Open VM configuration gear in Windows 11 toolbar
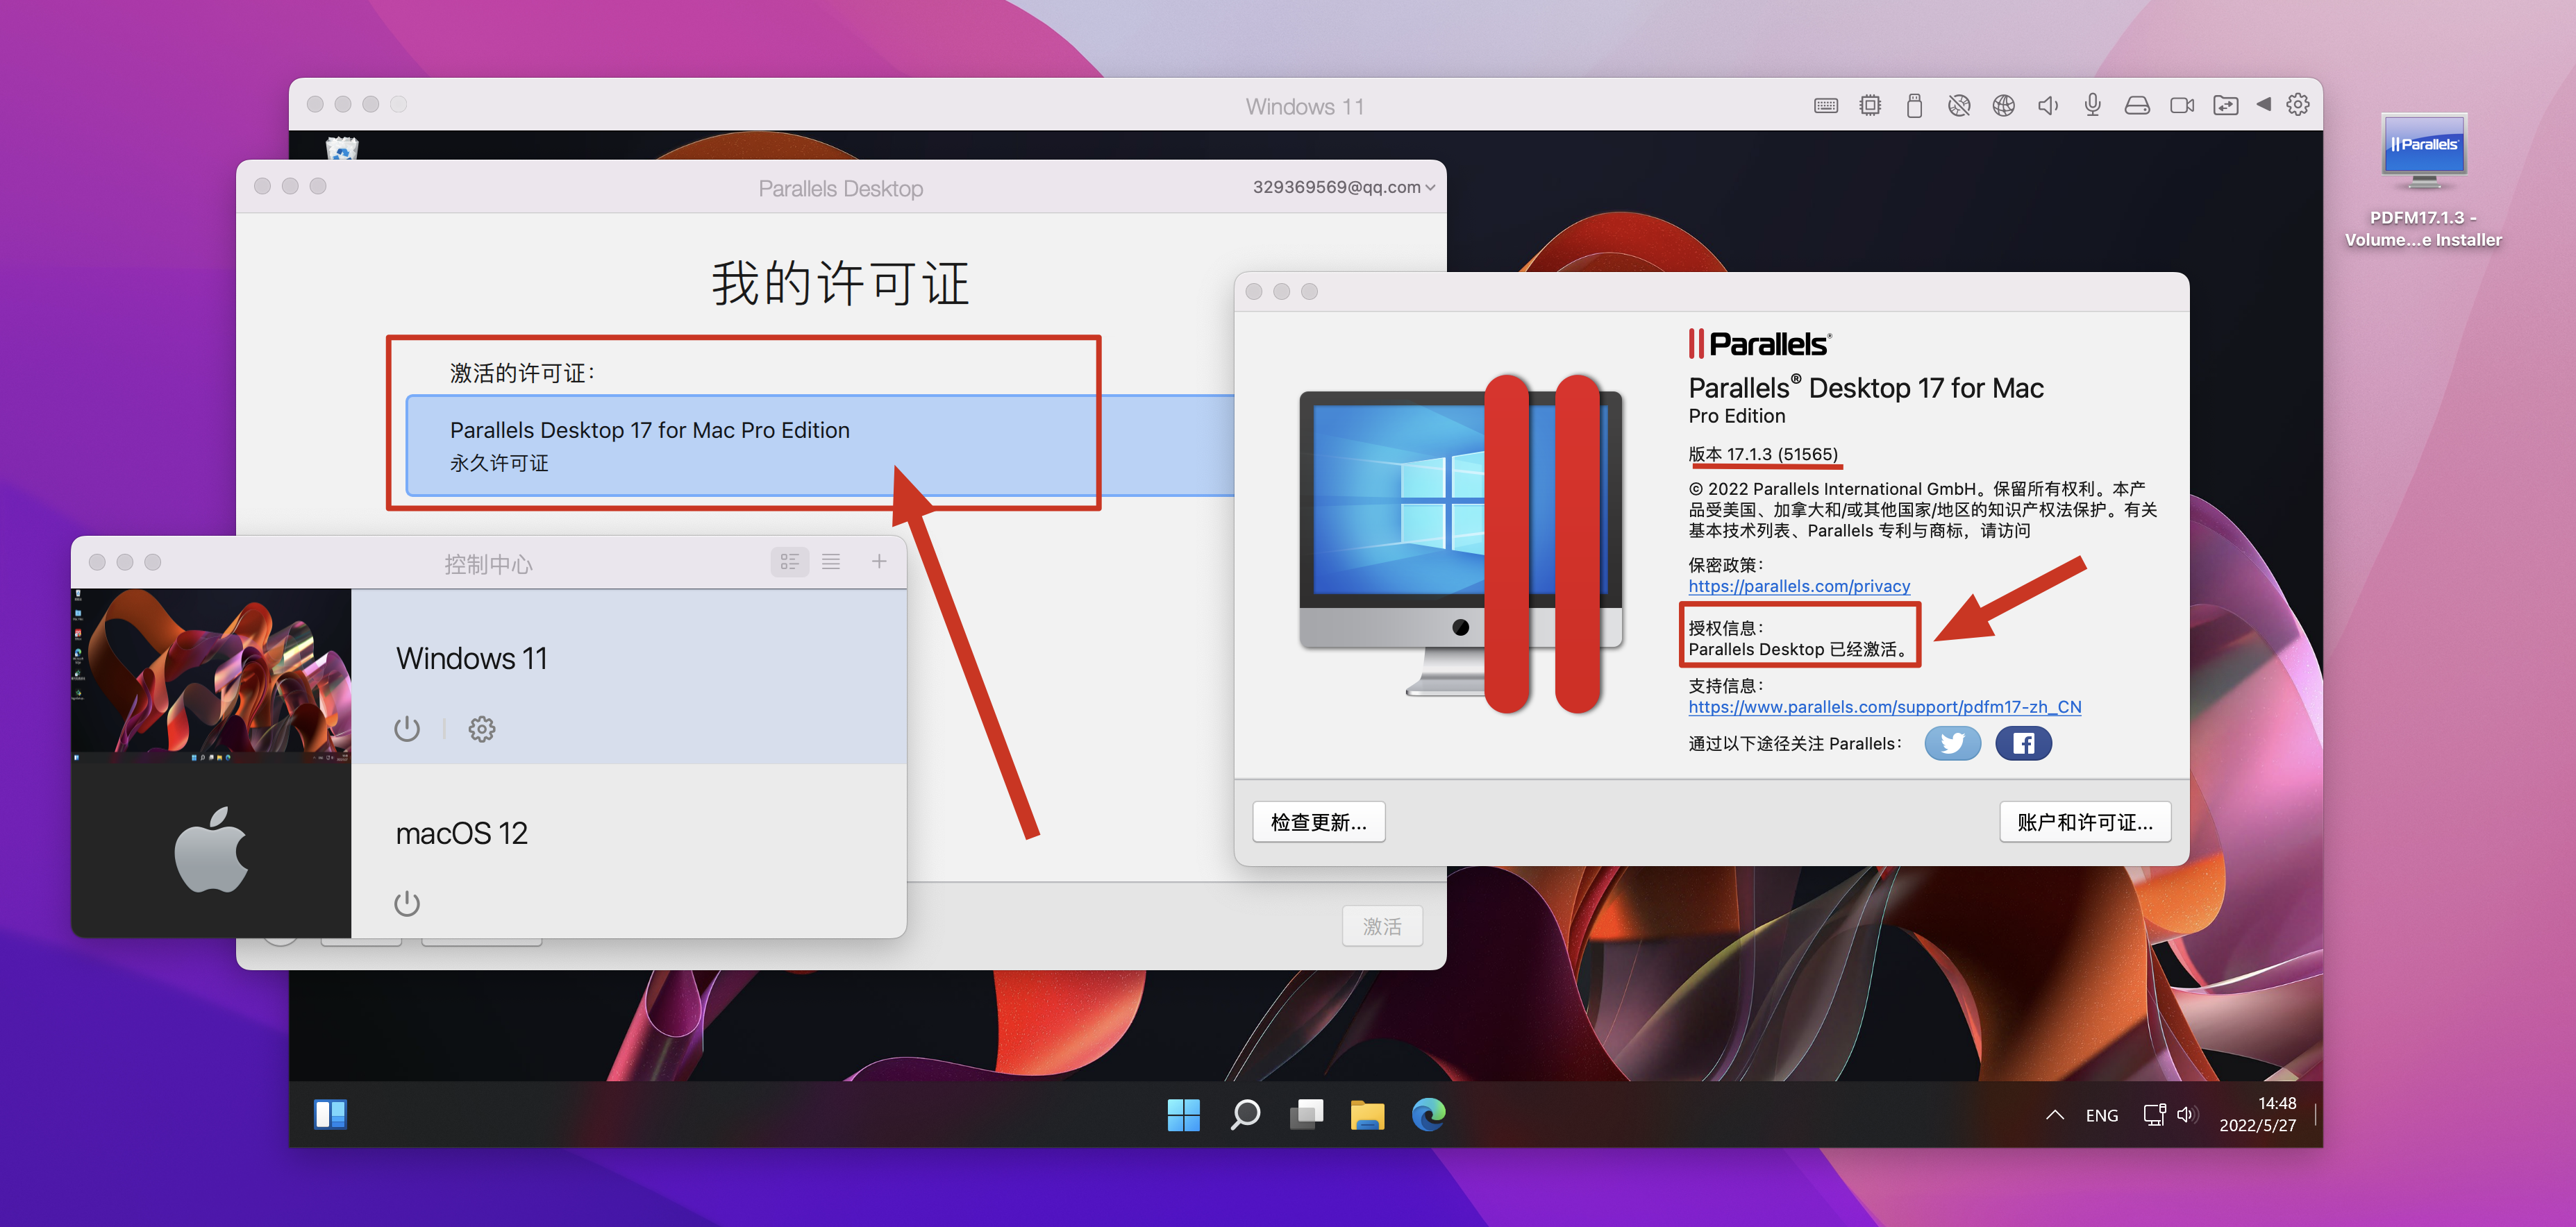Image resolution: width=2576 pixels, height=1227 pixels. pyautogui.click(x=2298, y=105)
